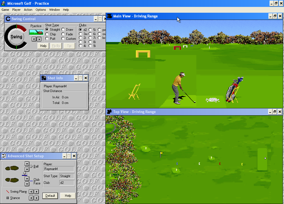This screenshot has width=284, height=204.
Task: Open the Player menu
Action: coord(16,10)
